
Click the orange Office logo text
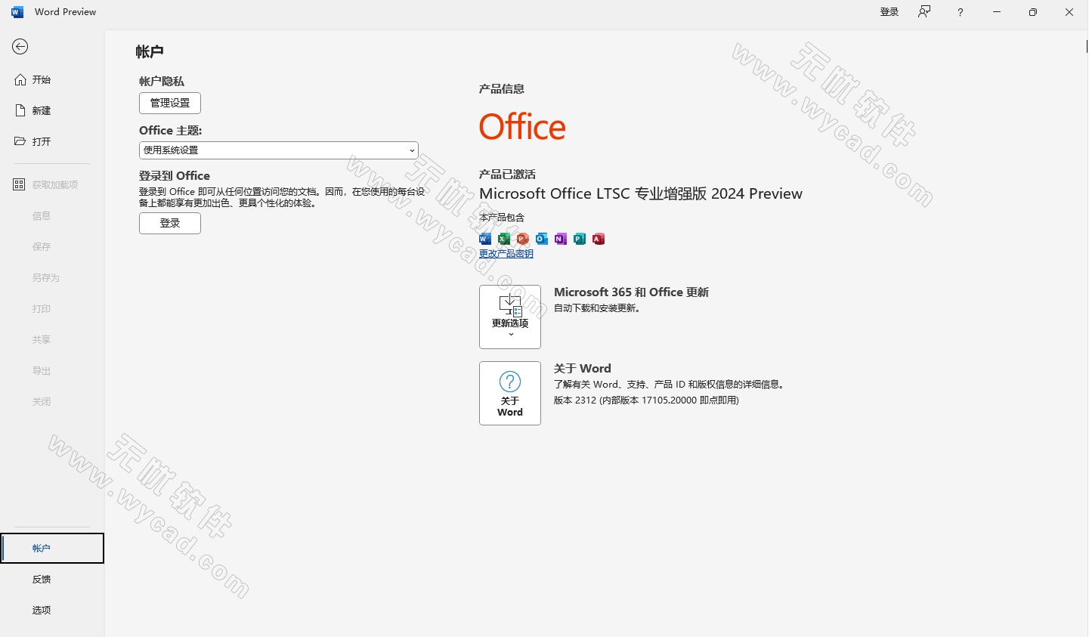coord(522,127)
